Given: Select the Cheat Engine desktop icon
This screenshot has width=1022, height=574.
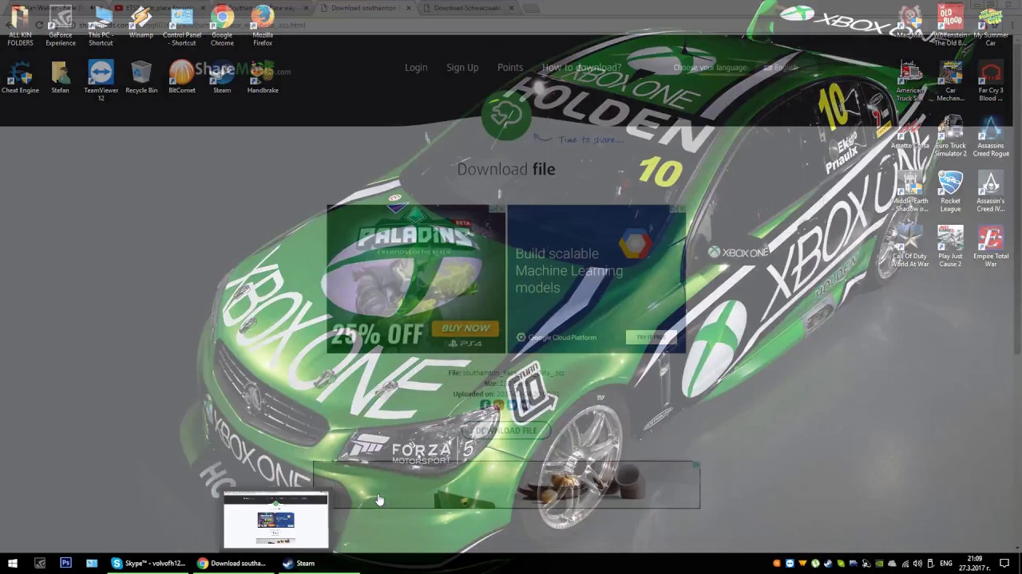Looking at the screenshot, I should click(20, 77).
